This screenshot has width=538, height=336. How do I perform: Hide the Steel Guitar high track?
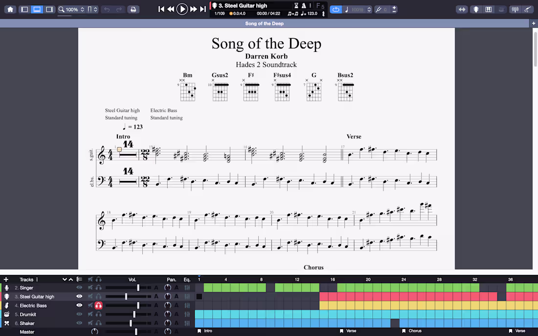coord(79,296)
